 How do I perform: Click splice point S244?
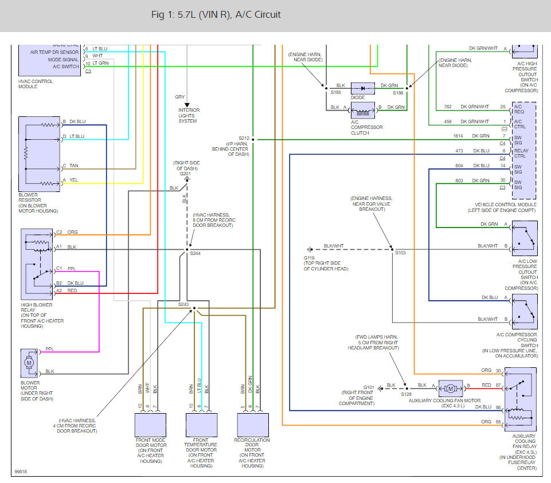coord(187,250)
